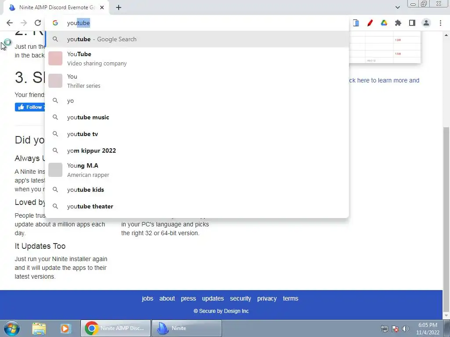Toggle the Chrome side panel icon
The image size is (450, 337).
pyautogui.click(x=412, y=23)
